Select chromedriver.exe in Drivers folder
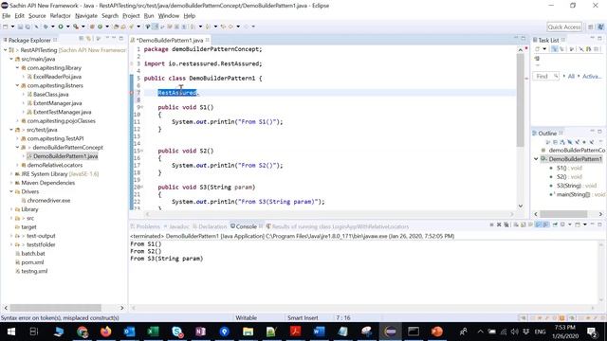Image resolution: width=607 pixels, height=341 pixels. pyautogui.click(x=46, y=200)
